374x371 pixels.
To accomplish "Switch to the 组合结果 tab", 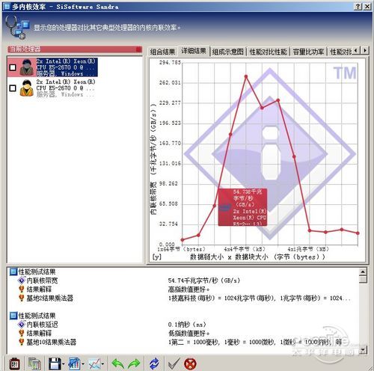I will (162, 52).
